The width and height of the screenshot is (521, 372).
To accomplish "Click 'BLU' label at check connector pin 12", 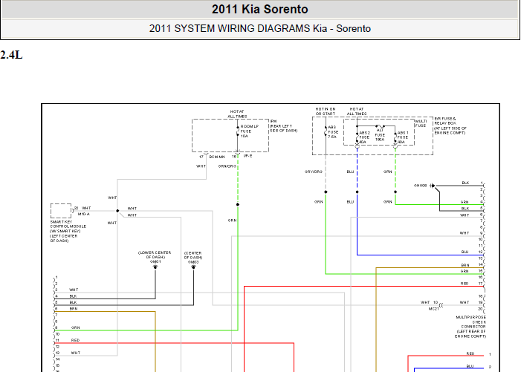I will point(465,252).
